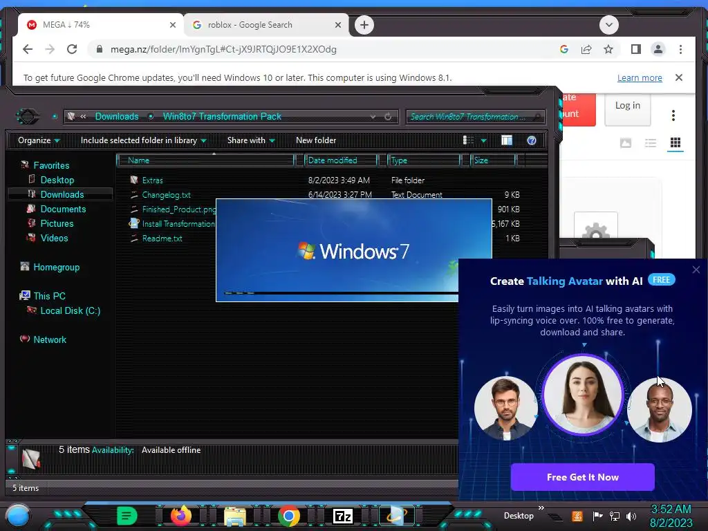
Task: Switch MEGA to list view icon
Action: click(650, 143)
